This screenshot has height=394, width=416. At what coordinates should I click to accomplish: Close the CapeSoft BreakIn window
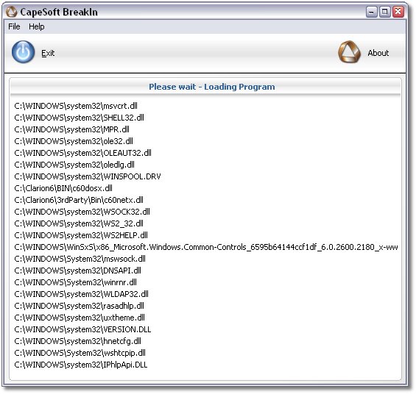398,12
